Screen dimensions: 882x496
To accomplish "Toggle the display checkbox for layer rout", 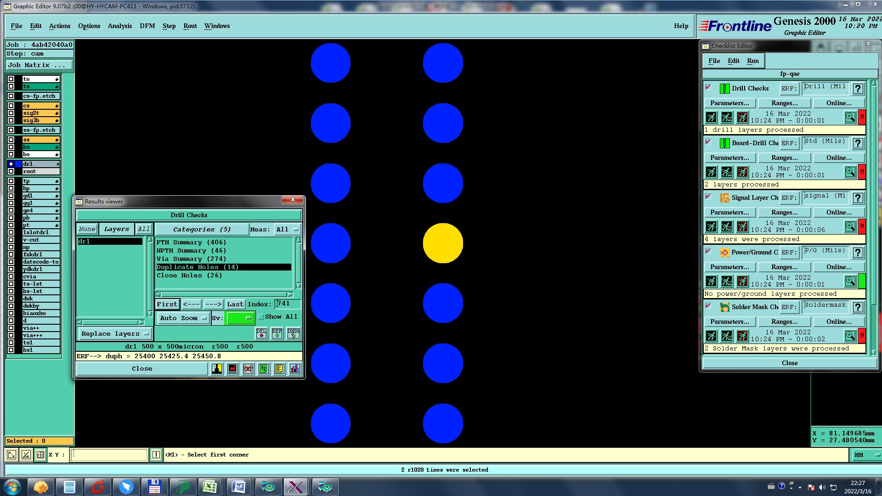I will click(11, 171).
